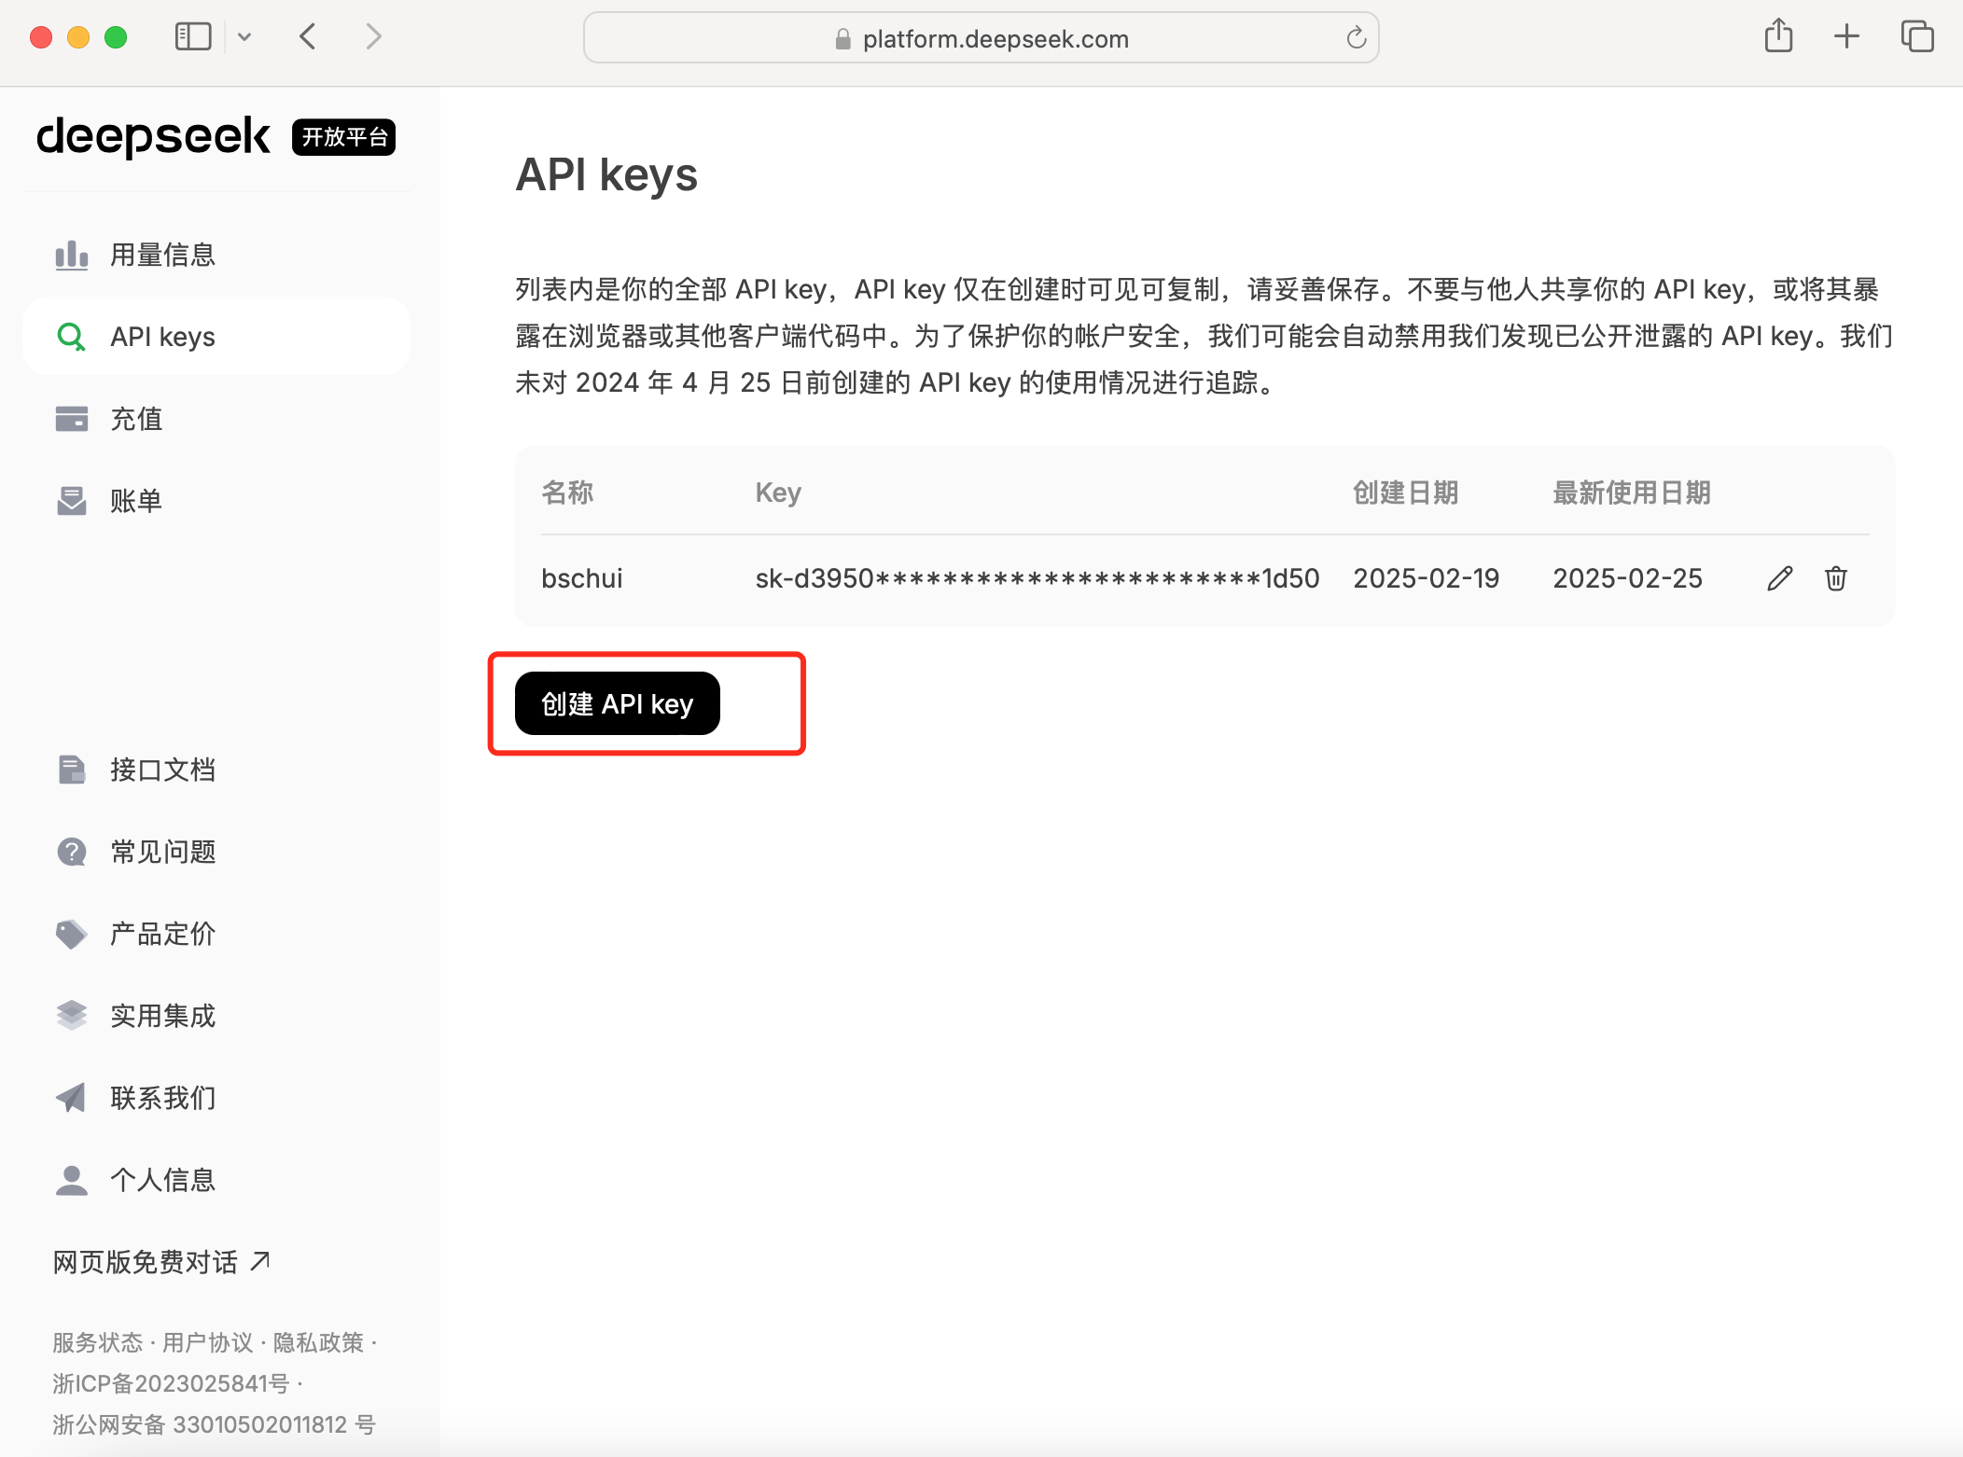Go back with Safari back arrow
Screen dimensions: 1963x1457
308,36
